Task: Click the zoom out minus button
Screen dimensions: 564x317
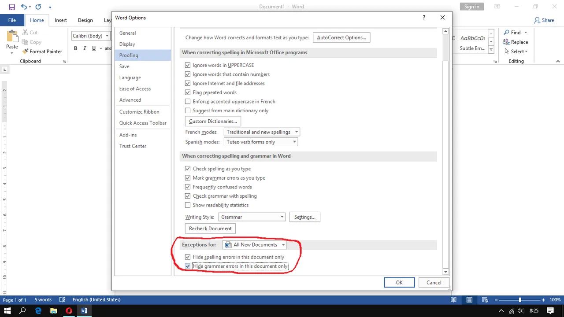Action: [497, 300]
